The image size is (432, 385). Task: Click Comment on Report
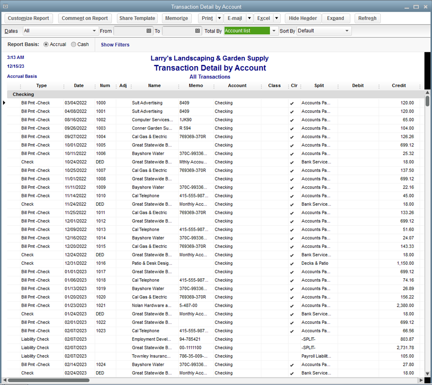tap(85, 18)
